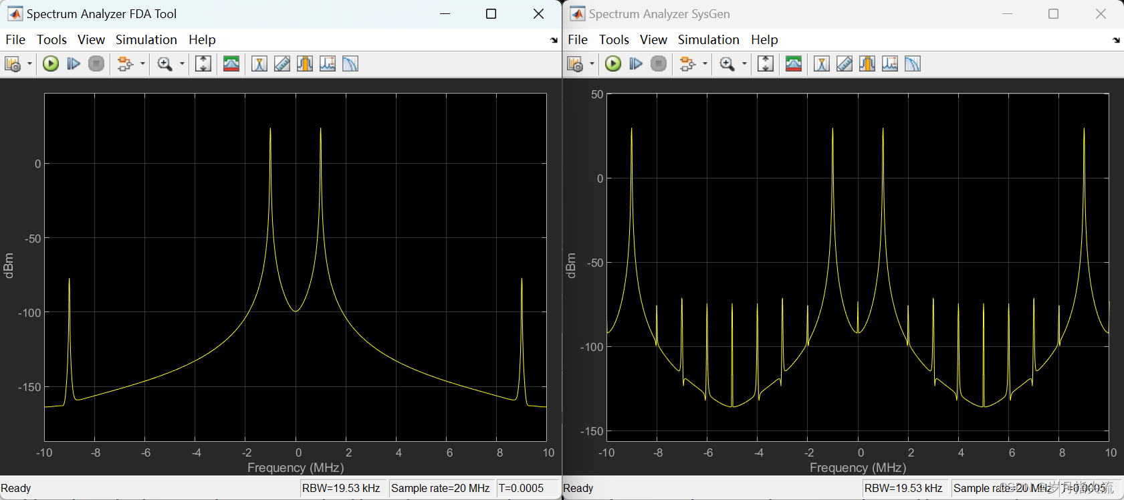This screenshot has height=500, width=1124.
Task: Expand Zoom options dropdown in FDA Tool
Action: click(x=182, y=64)
